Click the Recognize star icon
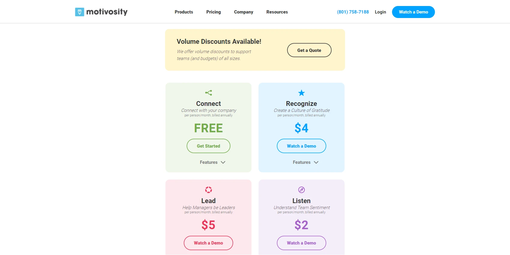 pyautogui.click(x=301, y=93)
